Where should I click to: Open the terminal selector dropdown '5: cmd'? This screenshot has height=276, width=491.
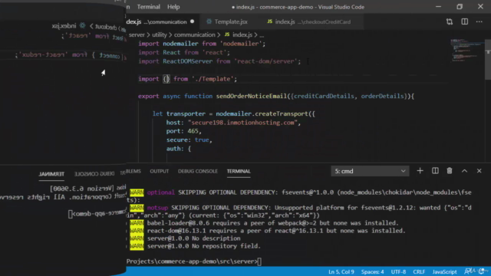coord(370,171)
